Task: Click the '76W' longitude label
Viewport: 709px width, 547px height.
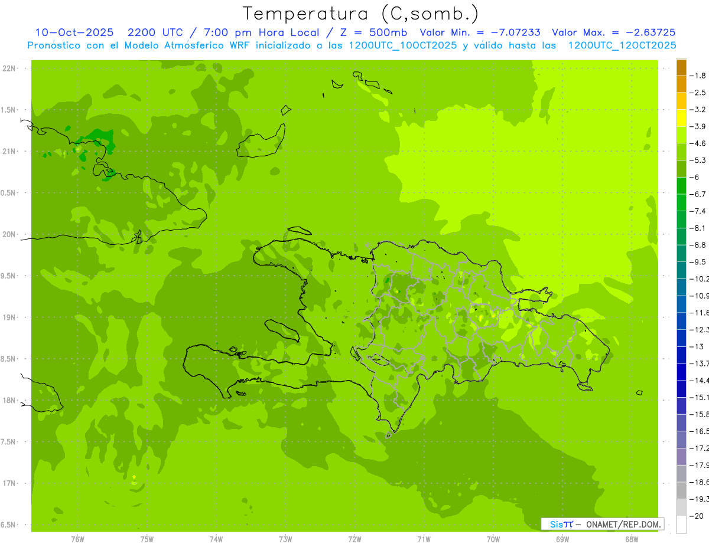Action: [x=77, y=539]
